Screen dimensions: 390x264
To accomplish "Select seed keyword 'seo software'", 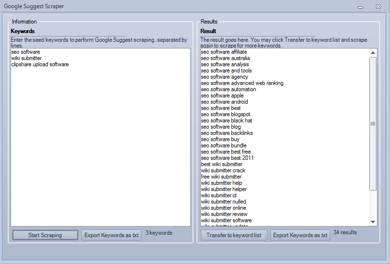I will pos(25,52).
